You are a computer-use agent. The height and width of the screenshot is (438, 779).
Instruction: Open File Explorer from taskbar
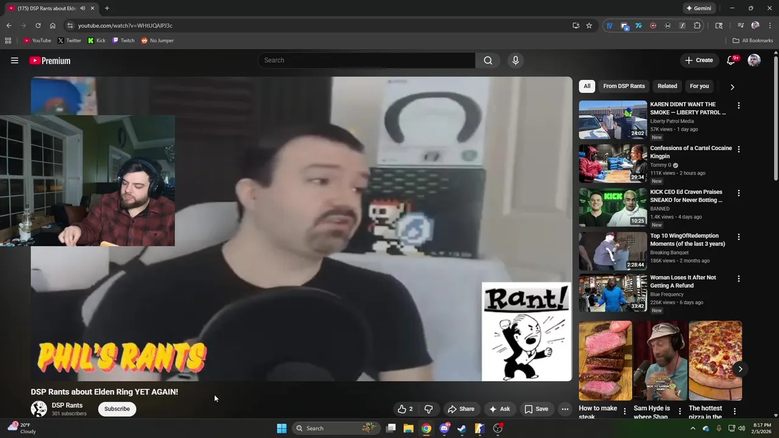[x=408, y=428]
